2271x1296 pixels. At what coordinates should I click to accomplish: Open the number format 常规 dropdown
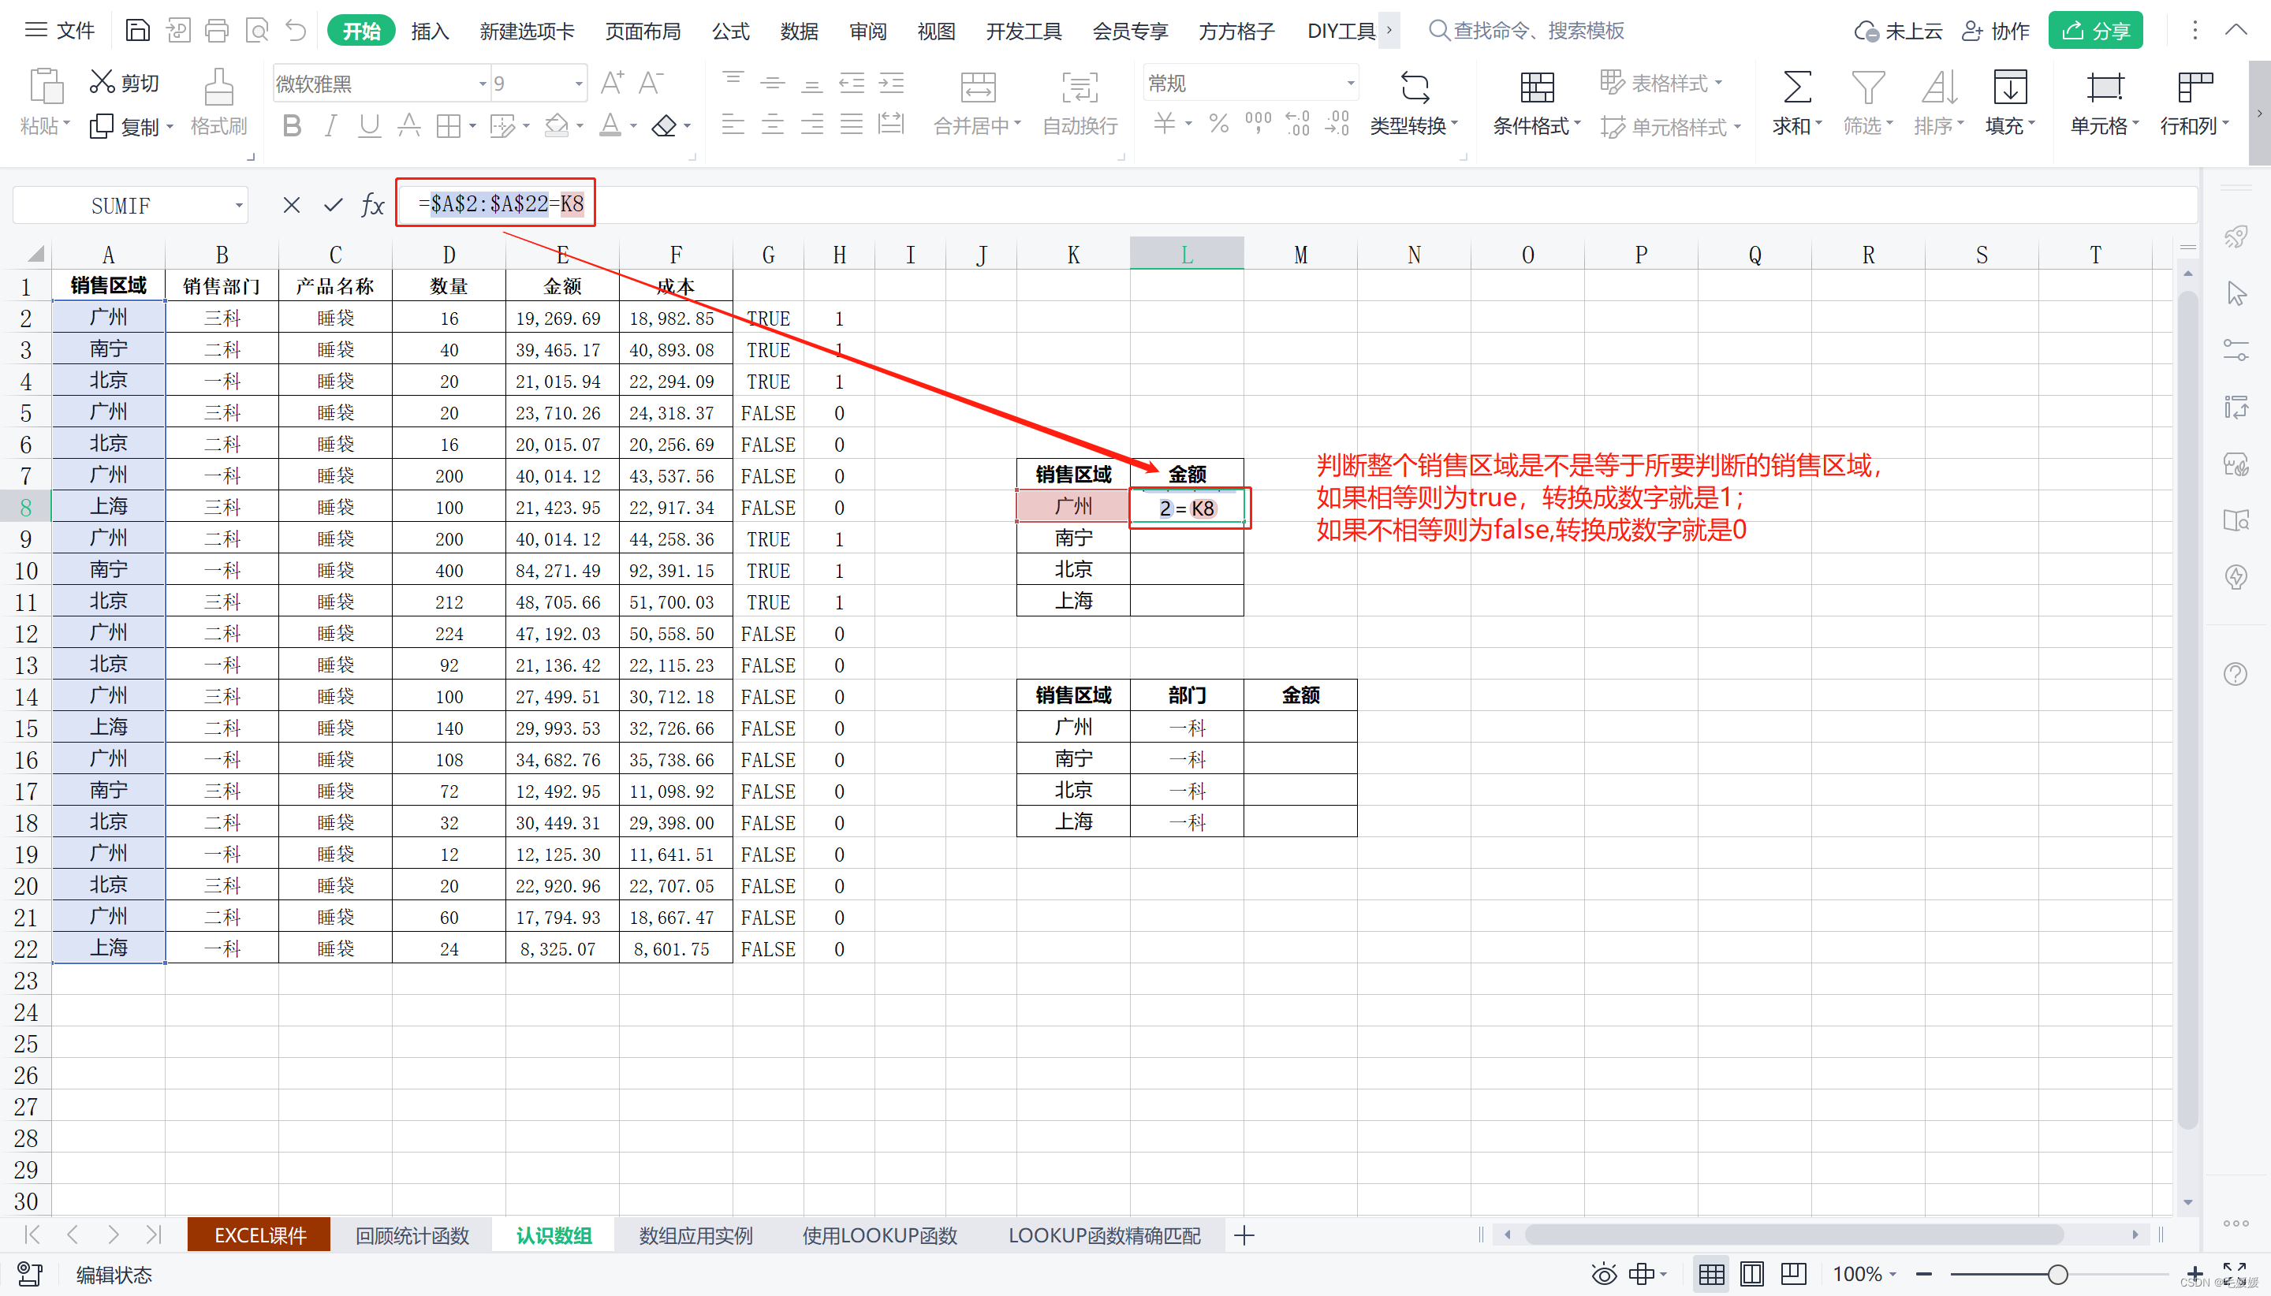click(1350, 84)
